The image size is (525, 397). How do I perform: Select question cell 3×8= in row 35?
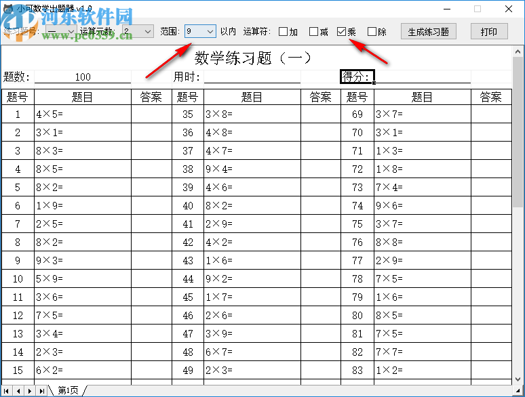(252, 114)
